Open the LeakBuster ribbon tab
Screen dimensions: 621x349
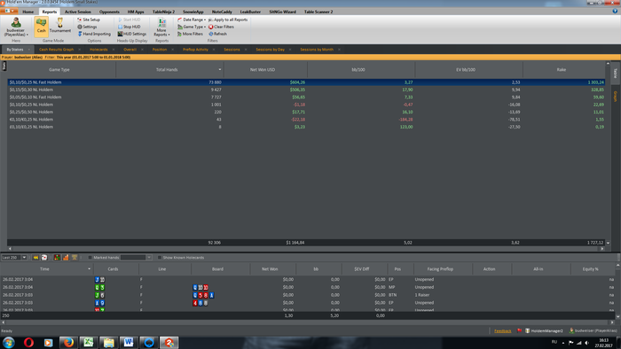click(x=250, y=12)
